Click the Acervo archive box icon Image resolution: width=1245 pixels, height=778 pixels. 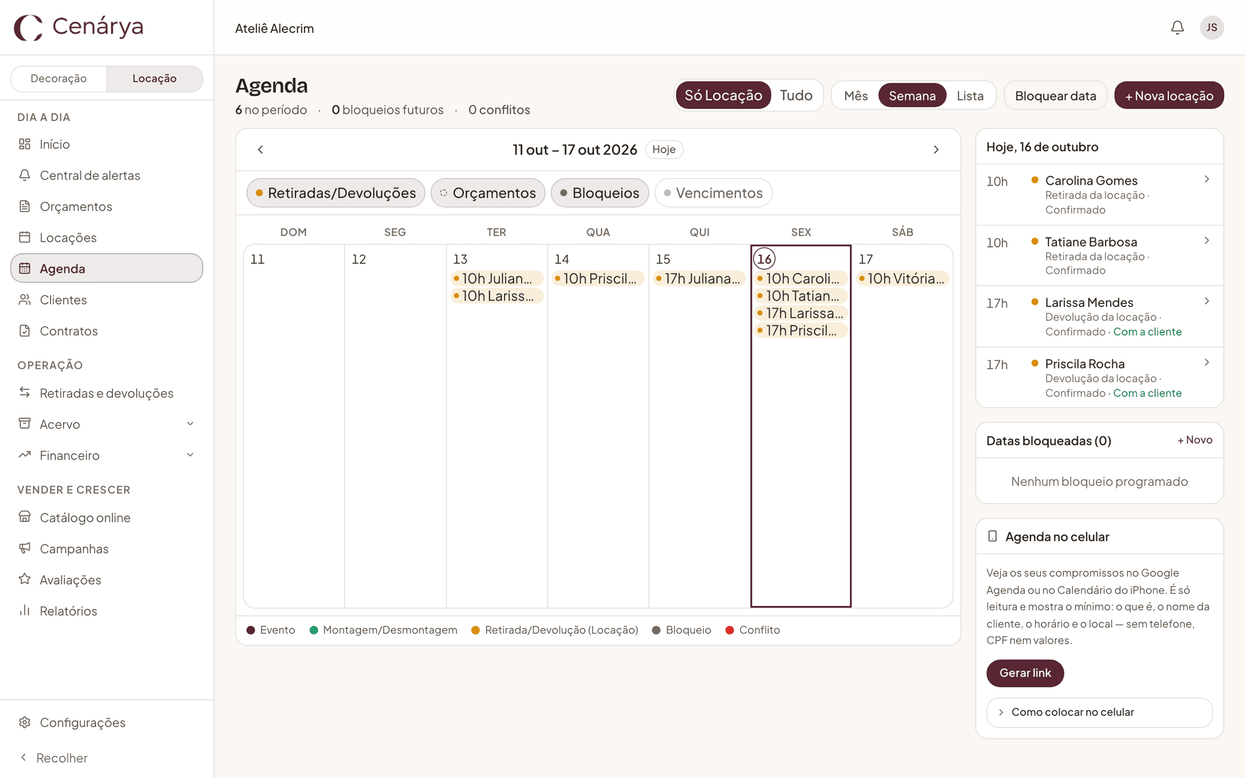(x=24, y=424)
